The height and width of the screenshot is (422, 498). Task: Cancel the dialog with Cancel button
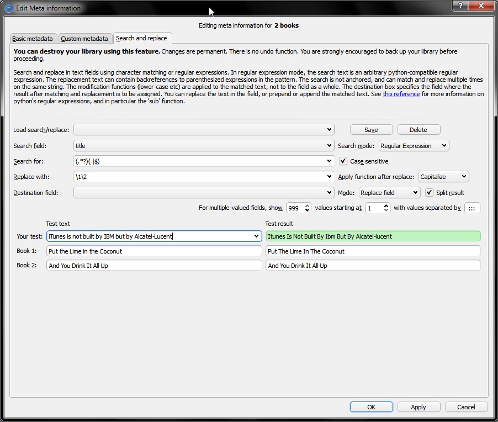click(466, 407)
